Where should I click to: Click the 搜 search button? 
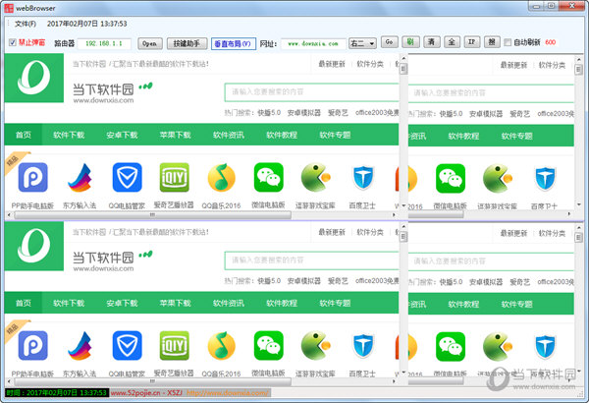(492, 41)
